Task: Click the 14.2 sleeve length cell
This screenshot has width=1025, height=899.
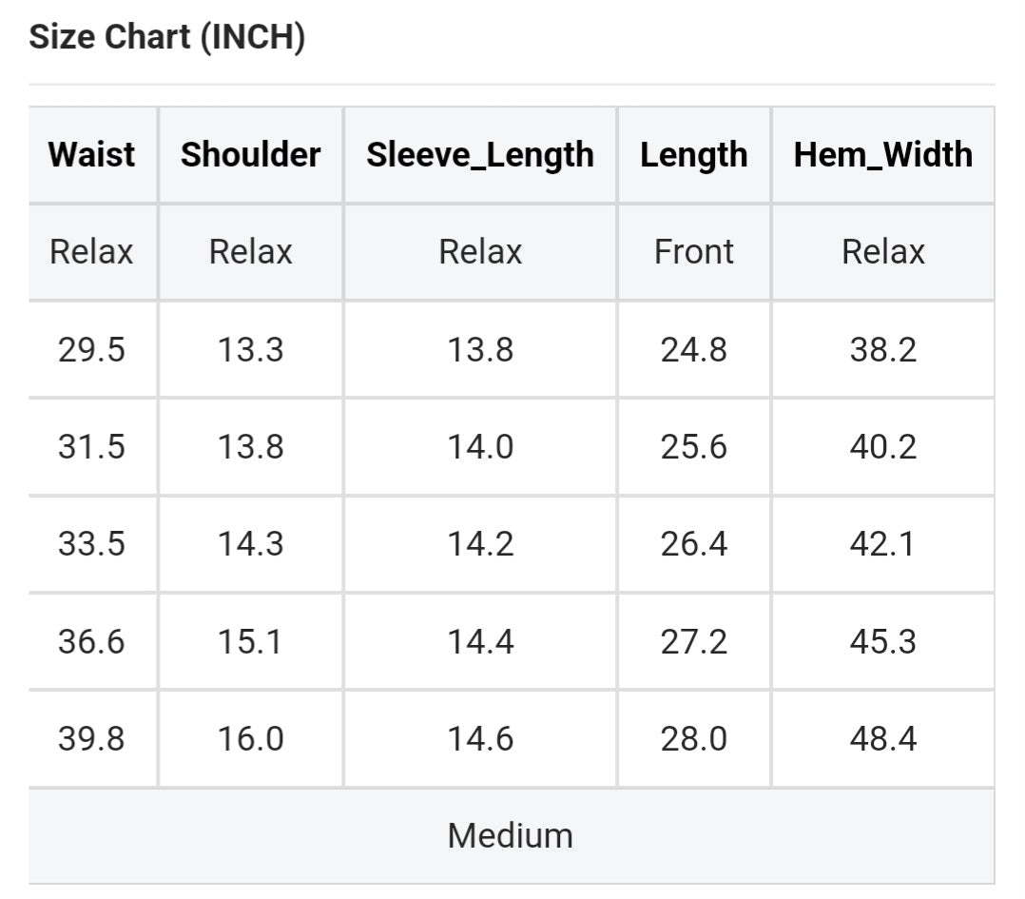Action: coord(480,544)
